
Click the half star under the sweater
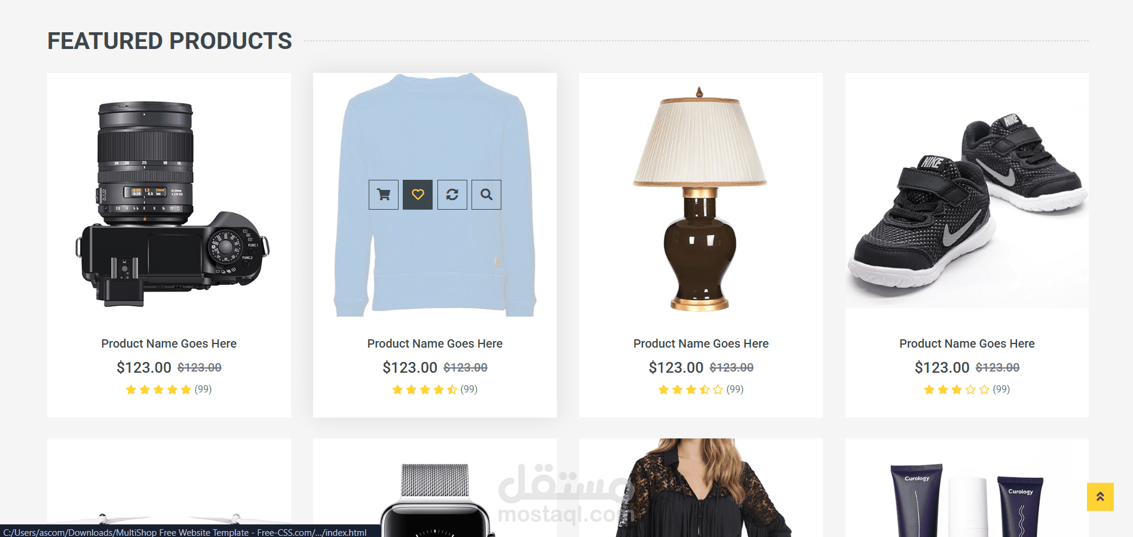coord(452,389)
